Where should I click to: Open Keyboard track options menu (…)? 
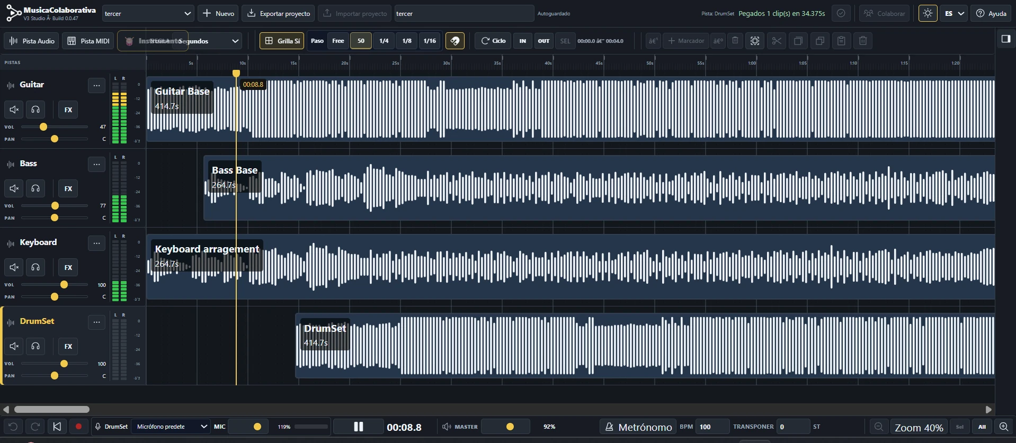[x=96, y=243]
